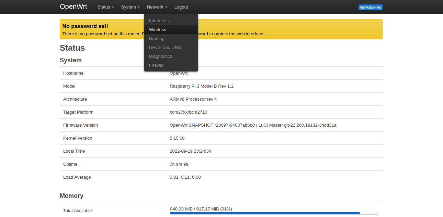Click the '840.33 MiB / 917.17 MiB (91%)' text

pos(201,209)
